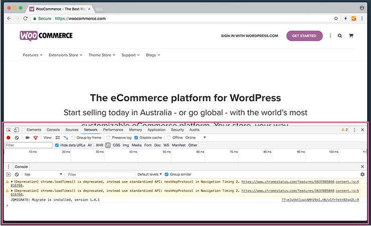371x226 pixels.
Task: Click the address bar URL
Action: click(x=80, y=19)
